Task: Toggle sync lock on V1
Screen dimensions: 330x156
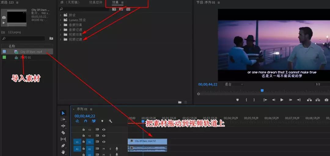Action: coord(97,142)
